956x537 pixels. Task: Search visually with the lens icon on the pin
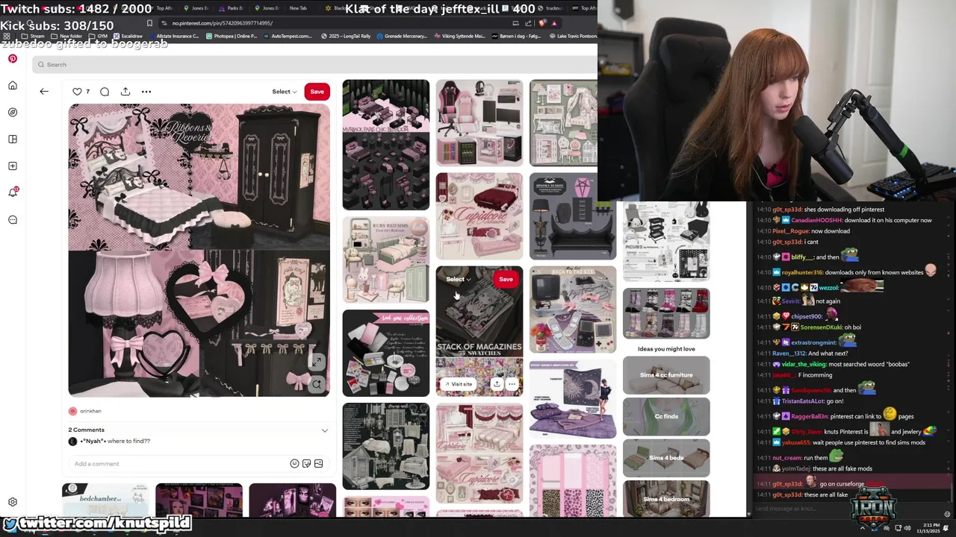pos(317,384)
